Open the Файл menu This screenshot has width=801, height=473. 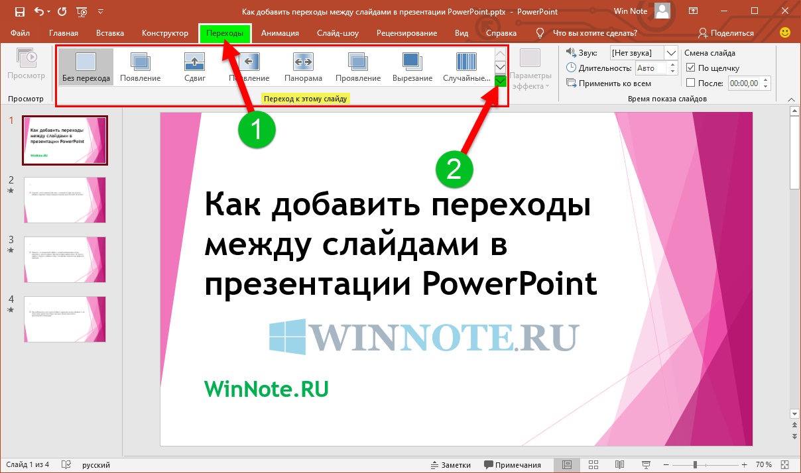coord(21,33)
